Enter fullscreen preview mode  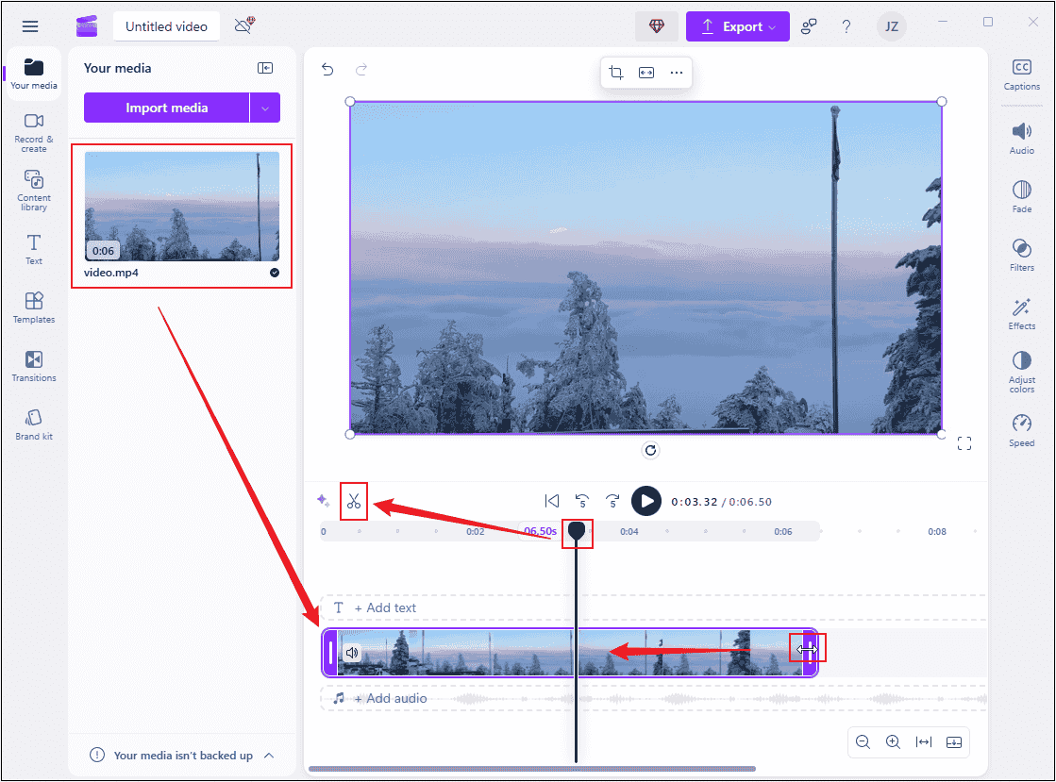tap(964, 443)
